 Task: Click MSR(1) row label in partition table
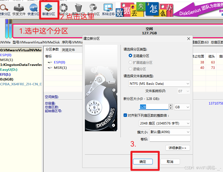pyautogui.click(x=60, y=68)
